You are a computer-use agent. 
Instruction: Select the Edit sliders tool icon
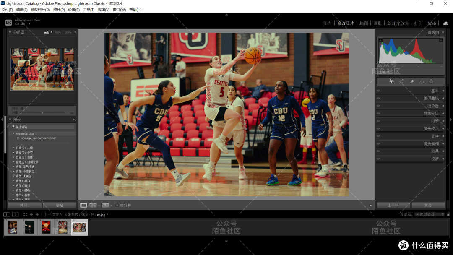pyautogui.click(x=391, y=82)
